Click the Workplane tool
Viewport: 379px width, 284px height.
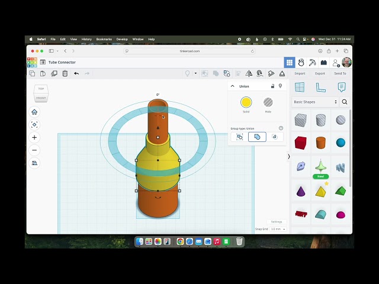[300, 87]
